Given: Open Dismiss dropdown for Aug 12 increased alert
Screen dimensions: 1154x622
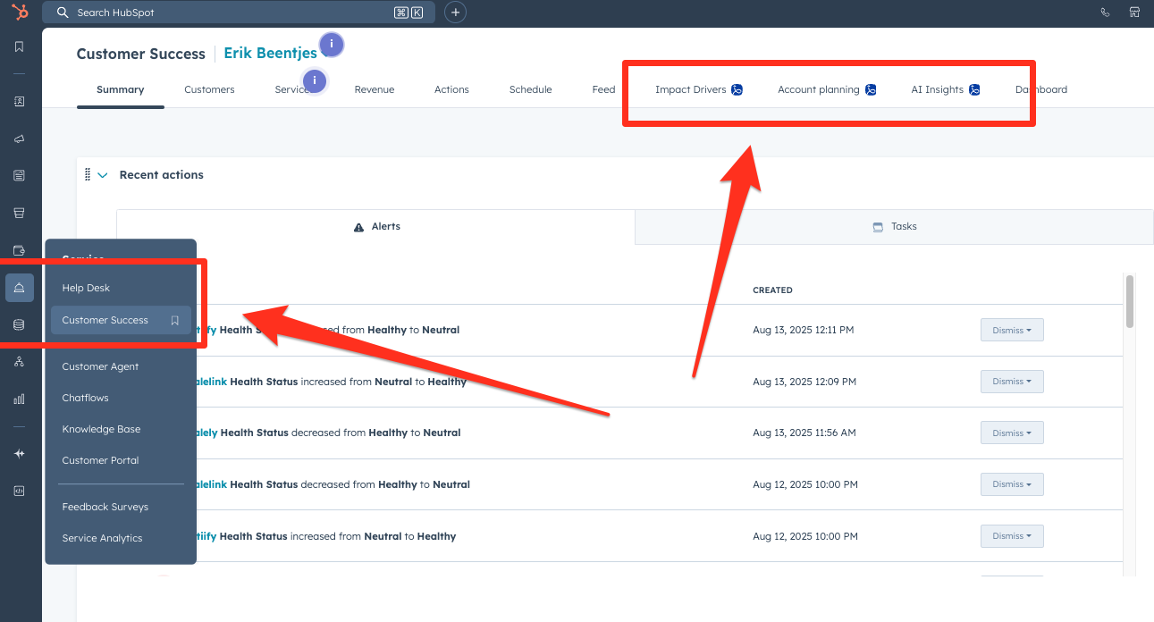Looking at the screenshot, I should pyautogui.click(x=1012, y=536).
